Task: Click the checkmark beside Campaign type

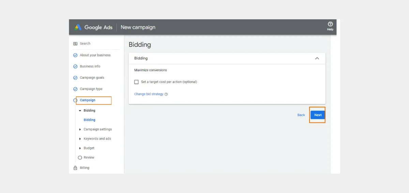Action: coord(75,89)
